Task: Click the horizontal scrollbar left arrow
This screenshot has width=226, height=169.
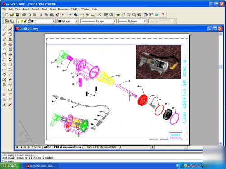Action: pyautogui.click(x=152, y=147)
